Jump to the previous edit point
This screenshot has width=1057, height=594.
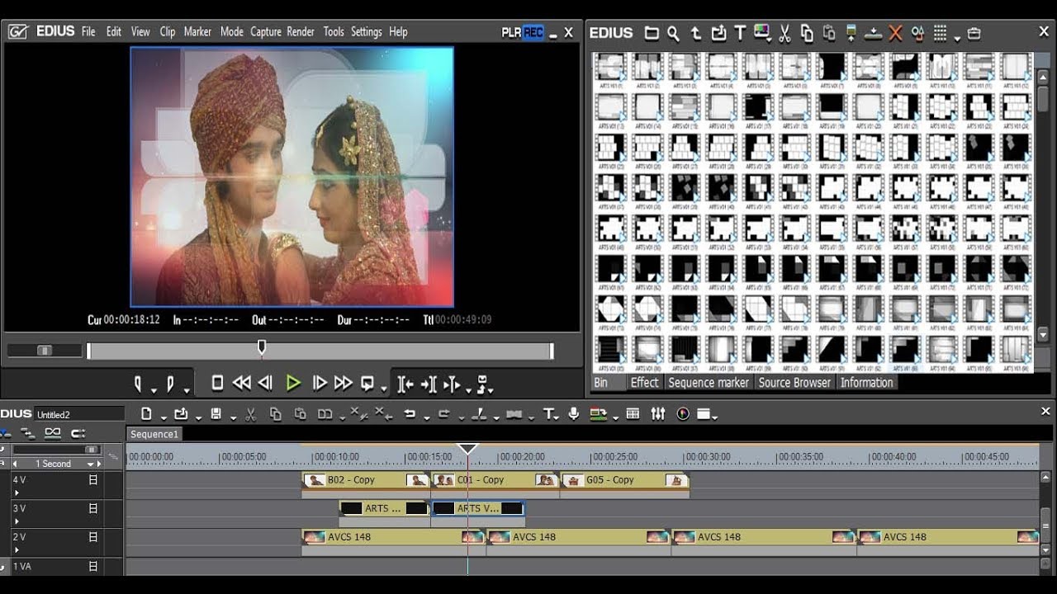[x=405, y=384]
